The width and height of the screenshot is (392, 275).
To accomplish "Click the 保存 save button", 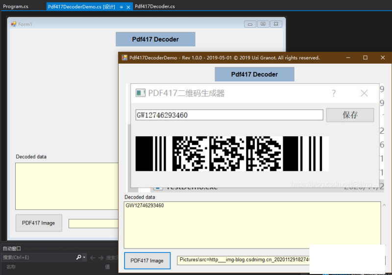I will 350,115.
